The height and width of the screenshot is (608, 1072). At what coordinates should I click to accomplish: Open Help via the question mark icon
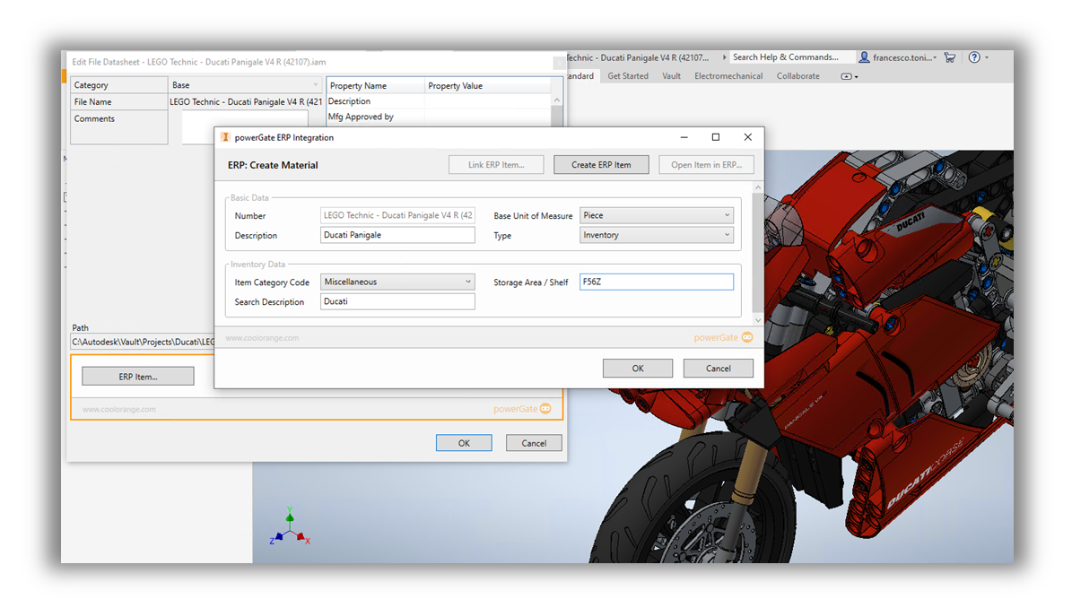tap(974, 56)
